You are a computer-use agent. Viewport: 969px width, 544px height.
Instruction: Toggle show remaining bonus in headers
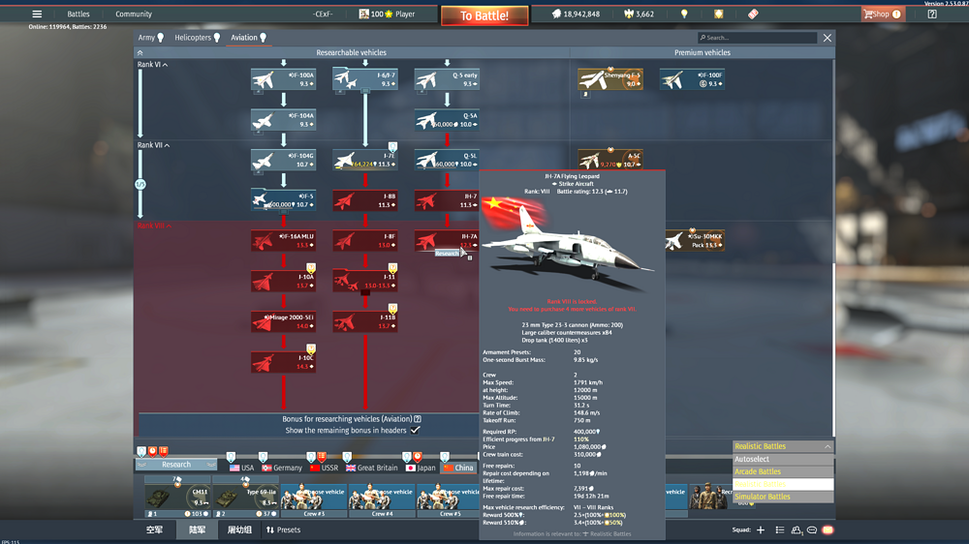tap(415, 430)
